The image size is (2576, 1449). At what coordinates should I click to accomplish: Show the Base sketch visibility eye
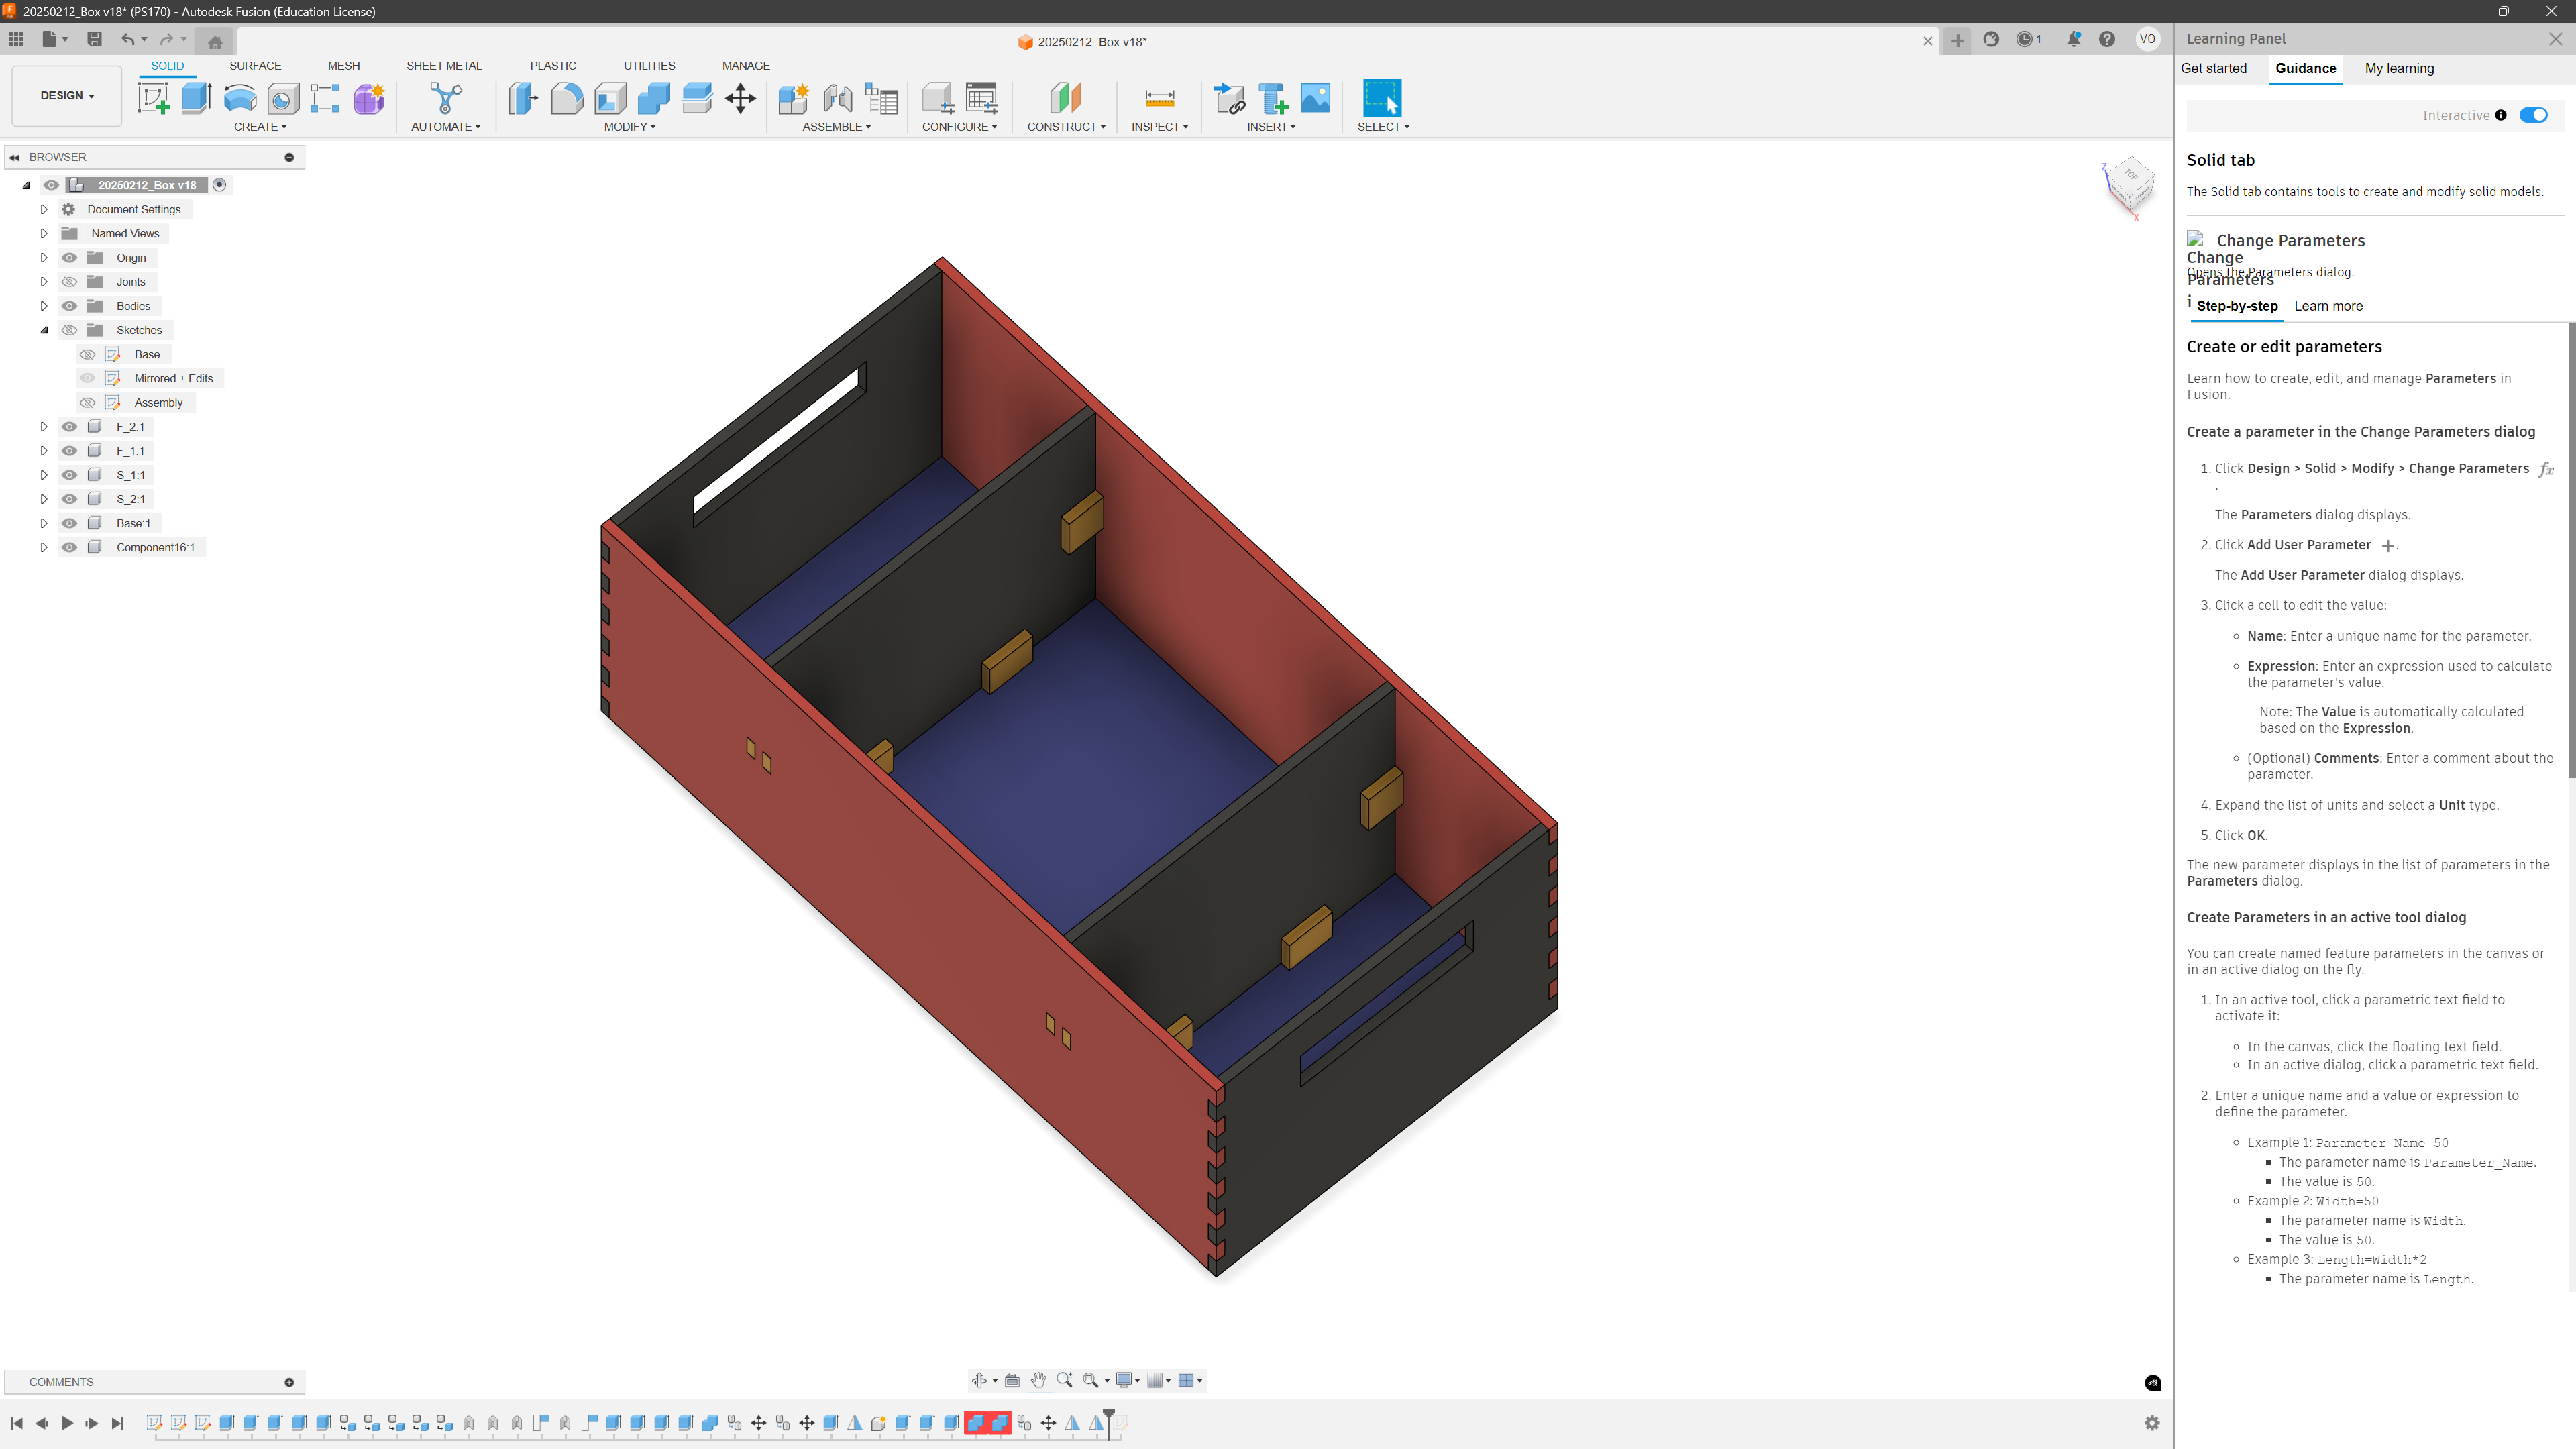coord(88,354)
